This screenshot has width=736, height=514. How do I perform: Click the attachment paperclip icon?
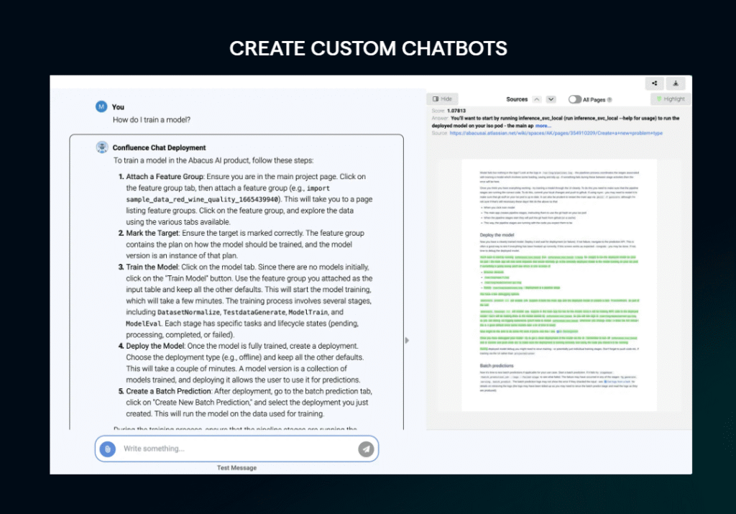coord(107,449)
